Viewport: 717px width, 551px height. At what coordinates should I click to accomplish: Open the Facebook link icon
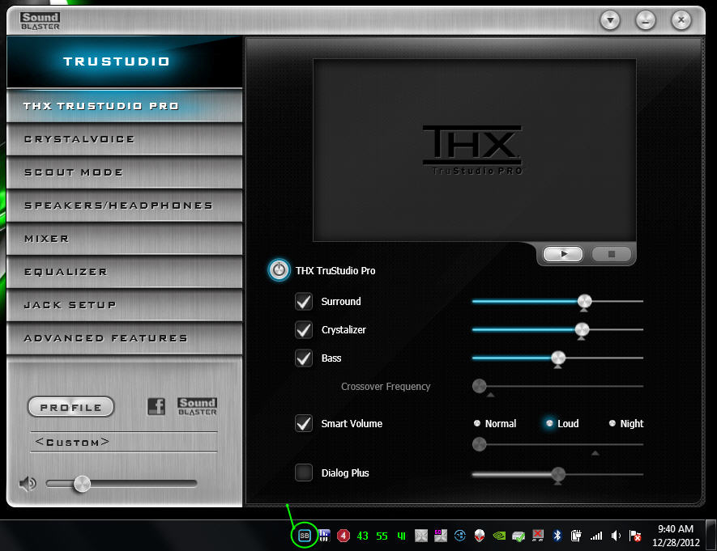click(x=156, y=406)
